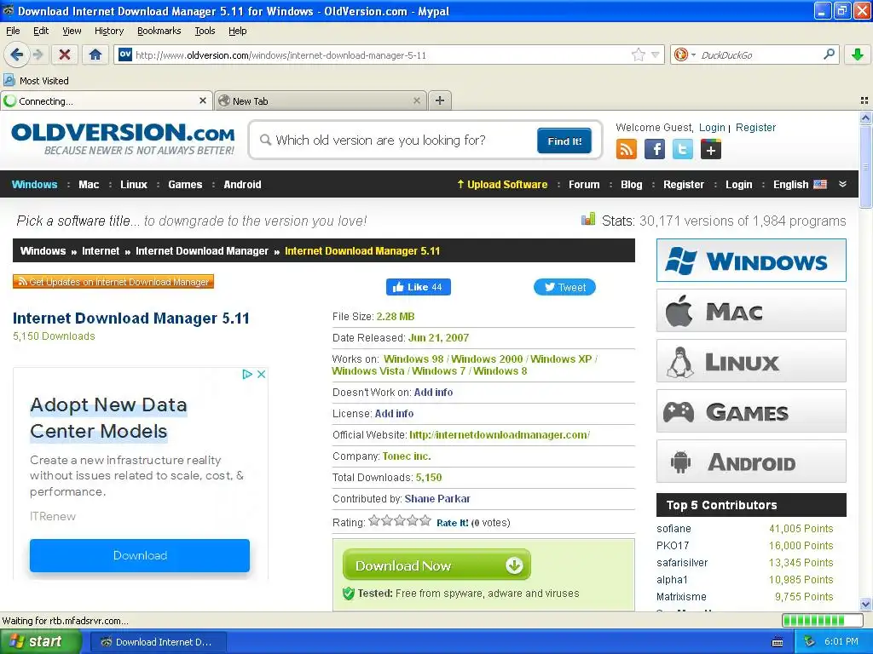Open the Google Plus icon
This screenshot has width=873, height=654.
[x=711, y=149]
